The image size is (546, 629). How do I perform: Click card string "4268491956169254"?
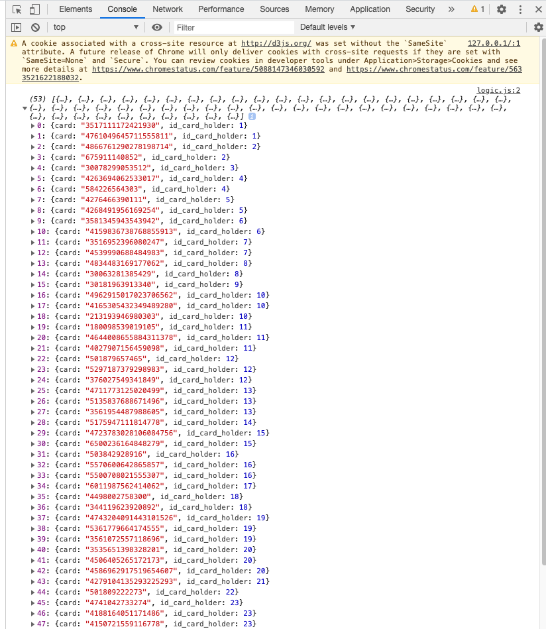(121, 210)
